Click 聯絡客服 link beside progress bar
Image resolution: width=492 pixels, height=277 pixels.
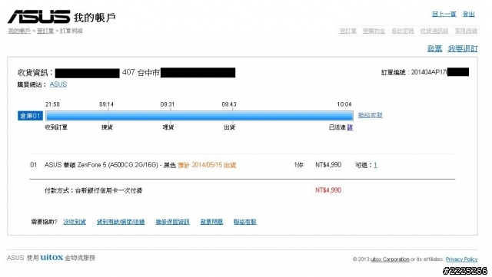point(370,115)
